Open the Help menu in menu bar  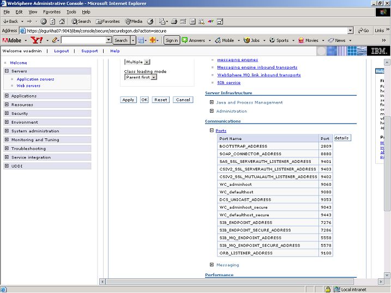86,12
